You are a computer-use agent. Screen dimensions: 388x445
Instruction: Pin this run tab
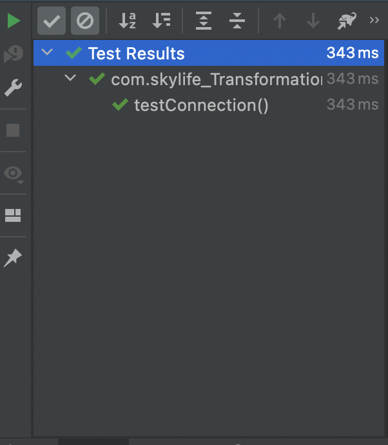point(13,258)
